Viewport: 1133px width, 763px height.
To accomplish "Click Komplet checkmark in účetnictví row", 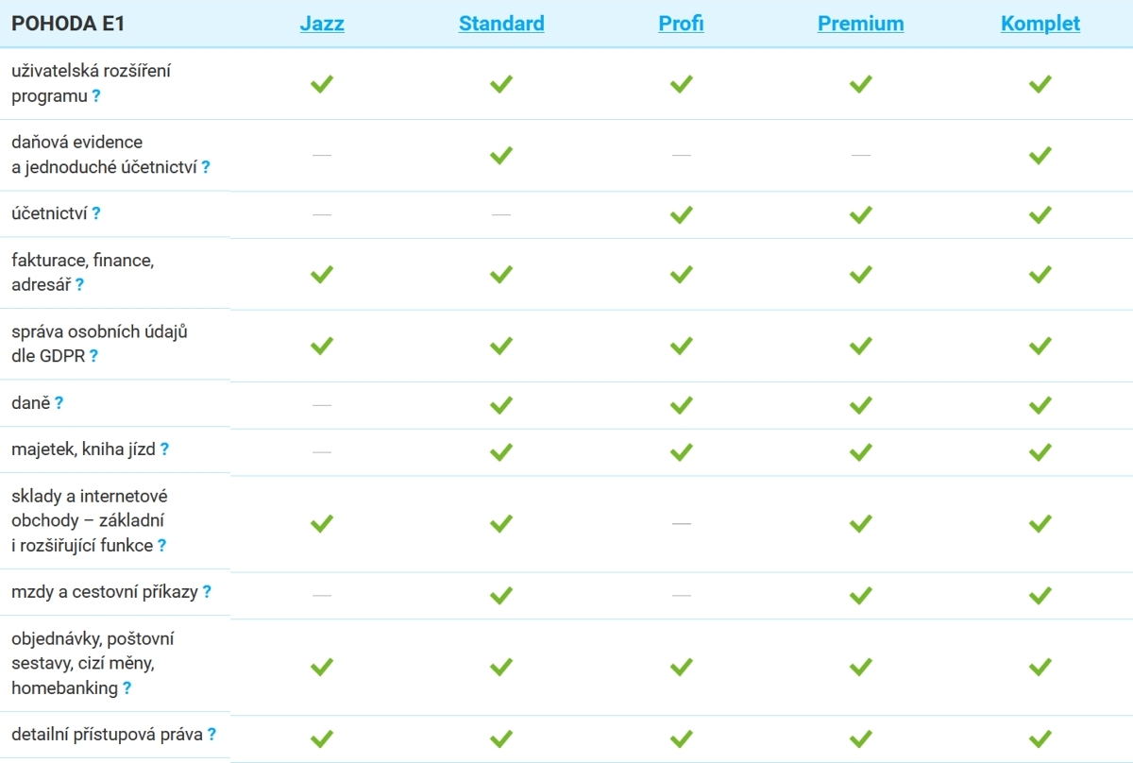I will (1040, 215).
